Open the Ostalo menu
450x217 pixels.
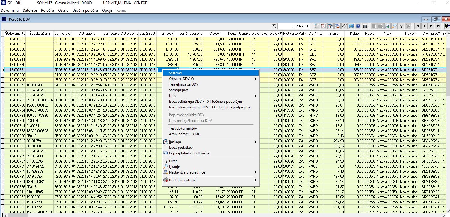pos(63,10)
